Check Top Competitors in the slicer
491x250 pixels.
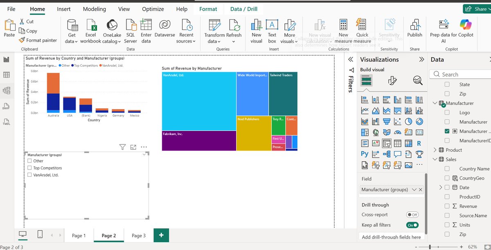[29, 168]
